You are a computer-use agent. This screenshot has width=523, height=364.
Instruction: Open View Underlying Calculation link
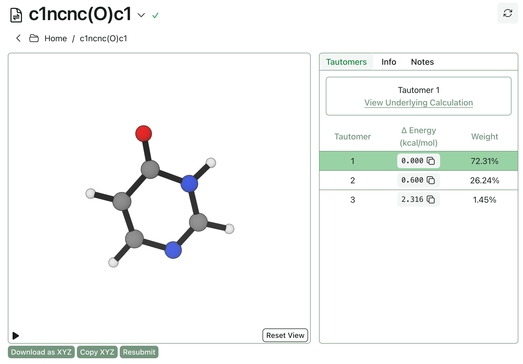coord(418,103)
